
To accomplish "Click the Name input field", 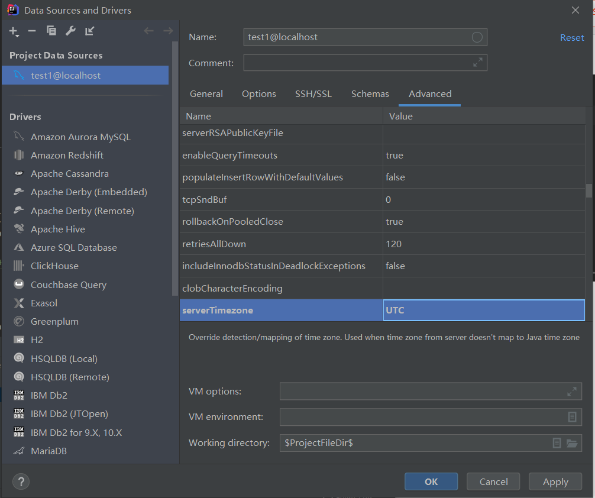I will point(365,37).
